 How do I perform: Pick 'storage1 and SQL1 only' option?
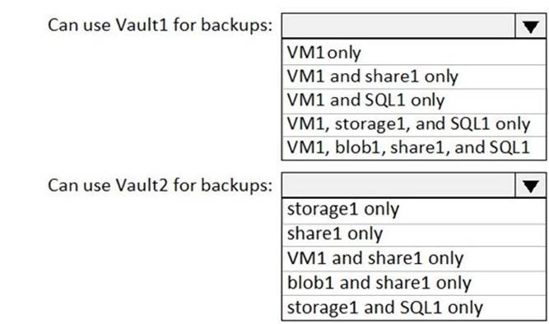pos(413,308)
